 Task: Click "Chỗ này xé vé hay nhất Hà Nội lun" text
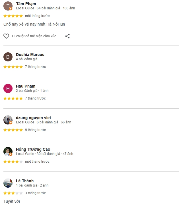pos(34,24)
